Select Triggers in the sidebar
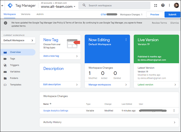This screenshot has height=132, width=181. click(x=14, y=65)
